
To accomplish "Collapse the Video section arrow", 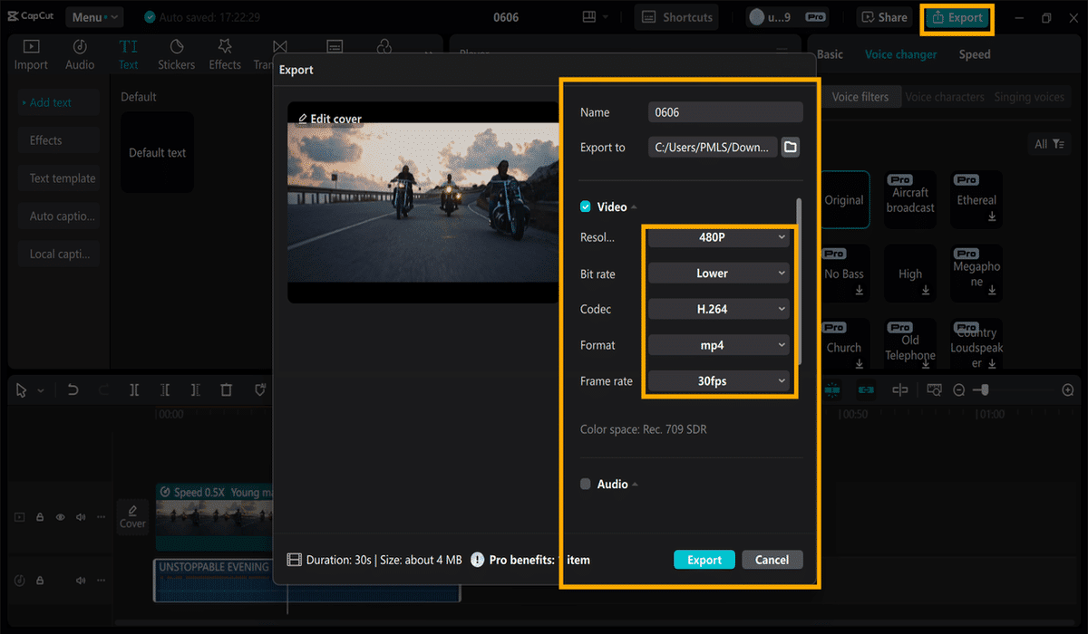I will [x=634, y=207].
